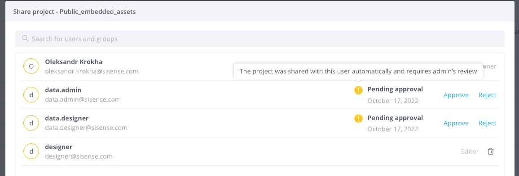Viewport: 519px width, 176px height.
Task: Select the data.admin user name
Action: (63, 90)
